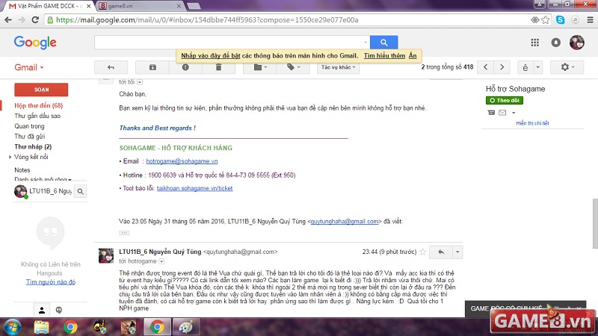This screenshot has height=336, width=598.
Task: Switch to Hangouts contacts person icon
Action: tap(42, 311)
